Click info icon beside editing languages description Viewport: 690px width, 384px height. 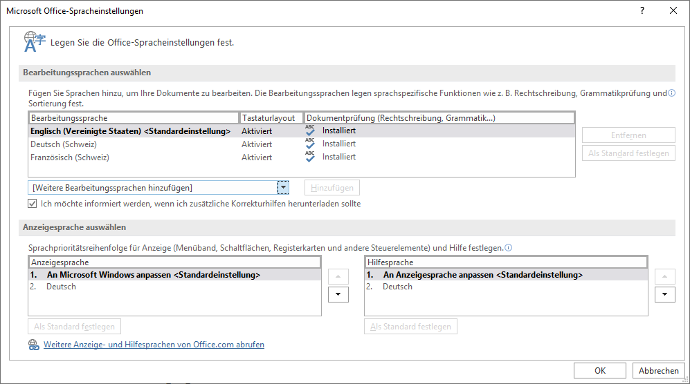[x=671, y=93]
